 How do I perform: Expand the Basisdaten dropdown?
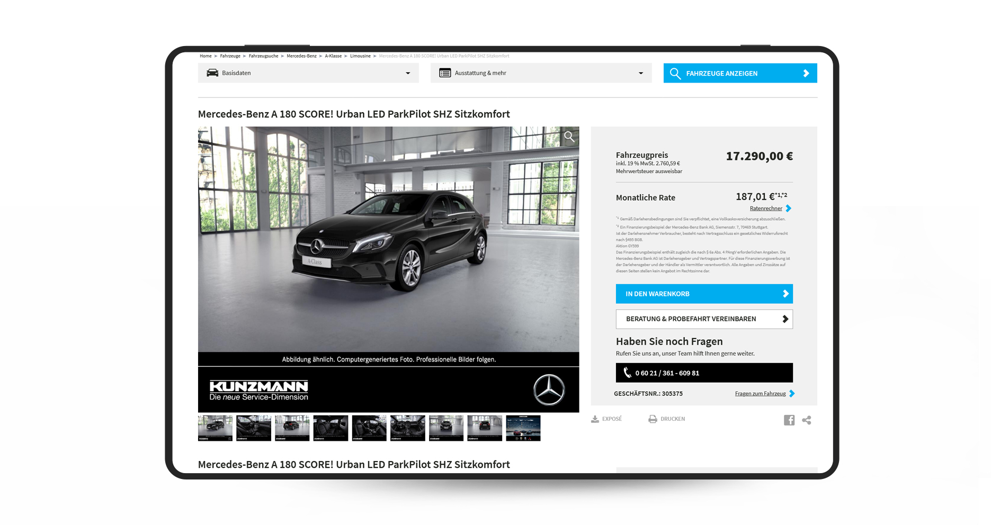point(308,73)
